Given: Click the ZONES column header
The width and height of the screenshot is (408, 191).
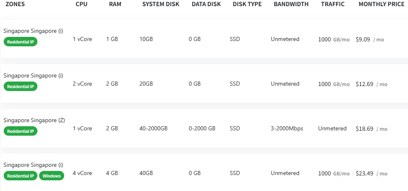Looking at the screenshot, I should click(15, 4).
